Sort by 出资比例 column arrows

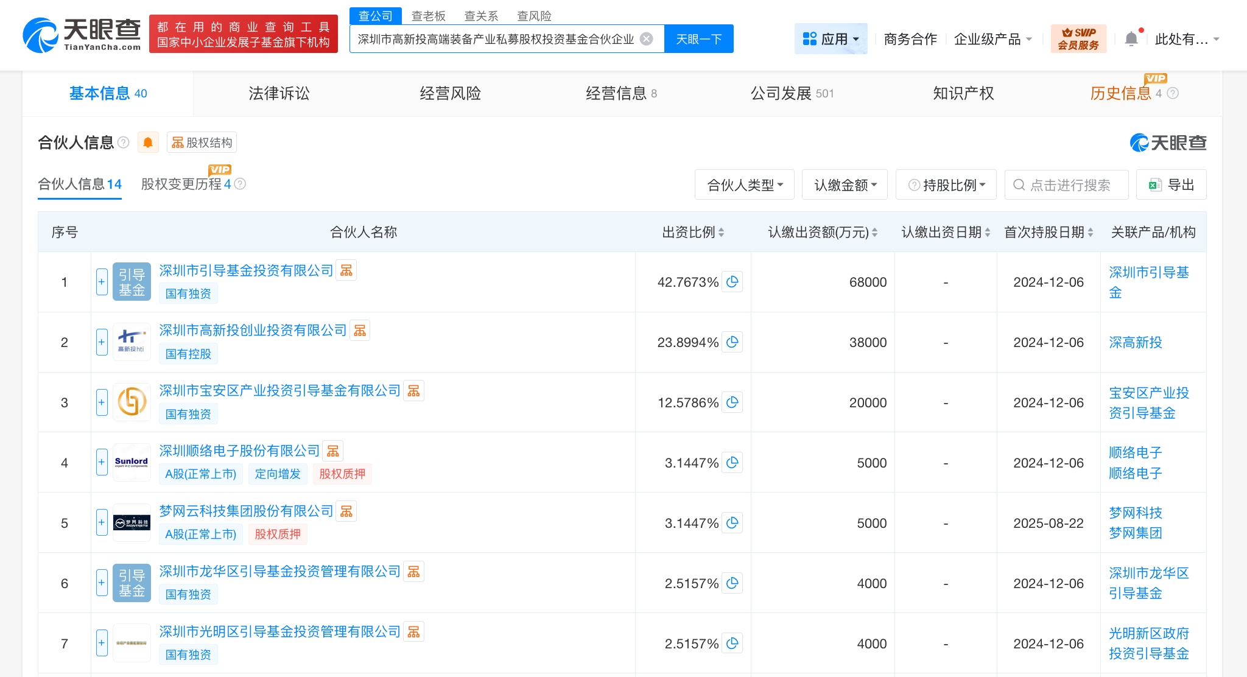pyautogui.click(x=721, y=232)
